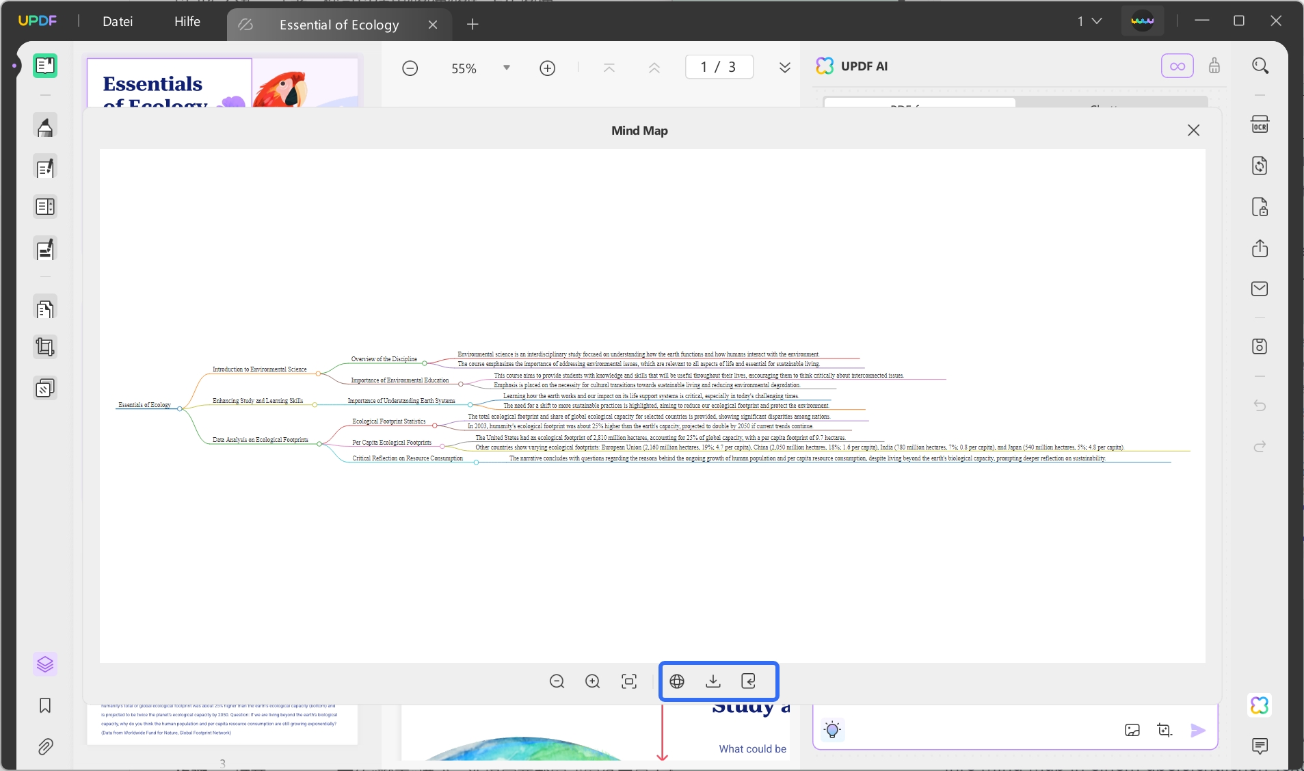Open the Crop Pages tool
1304x771 pixels.
(x=45, y=347)
